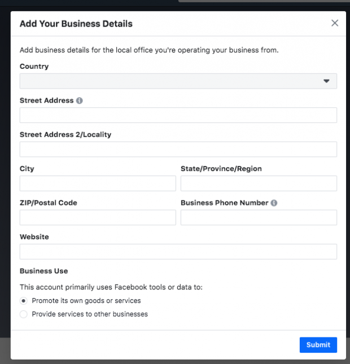Click the Submit button
The image size is (350, 364).
pyautogui.click(x=318, y=345)
